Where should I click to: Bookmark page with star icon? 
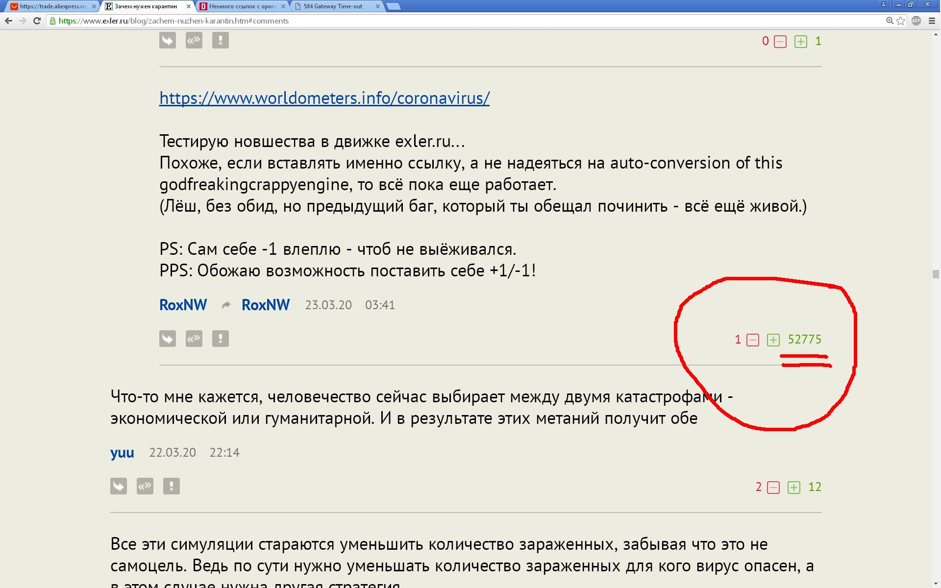point(901,21)
